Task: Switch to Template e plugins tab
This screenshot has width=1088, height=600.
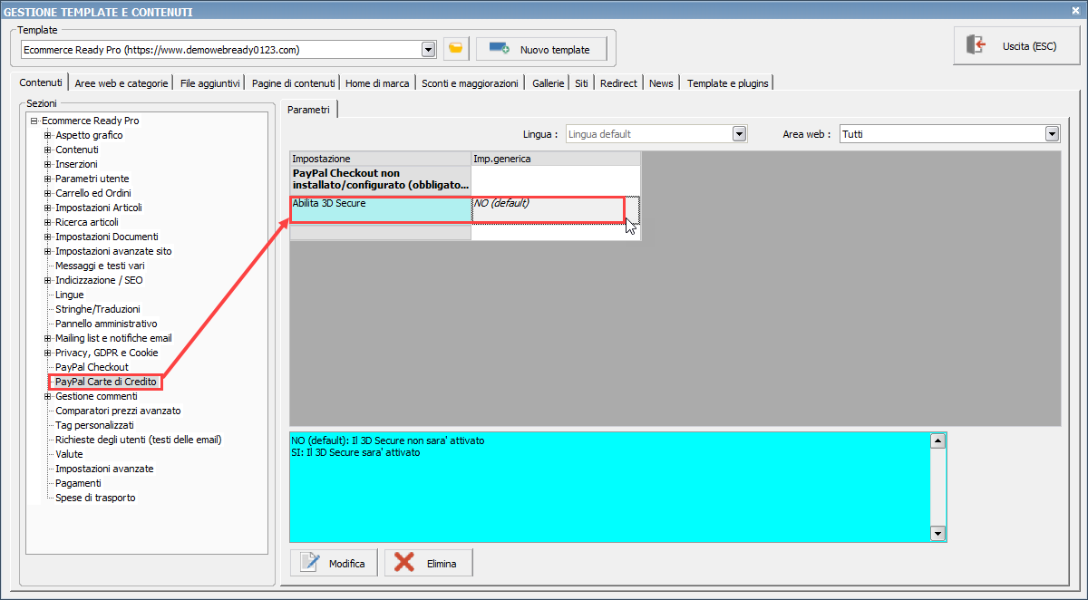Action: [x=727, y=83]
